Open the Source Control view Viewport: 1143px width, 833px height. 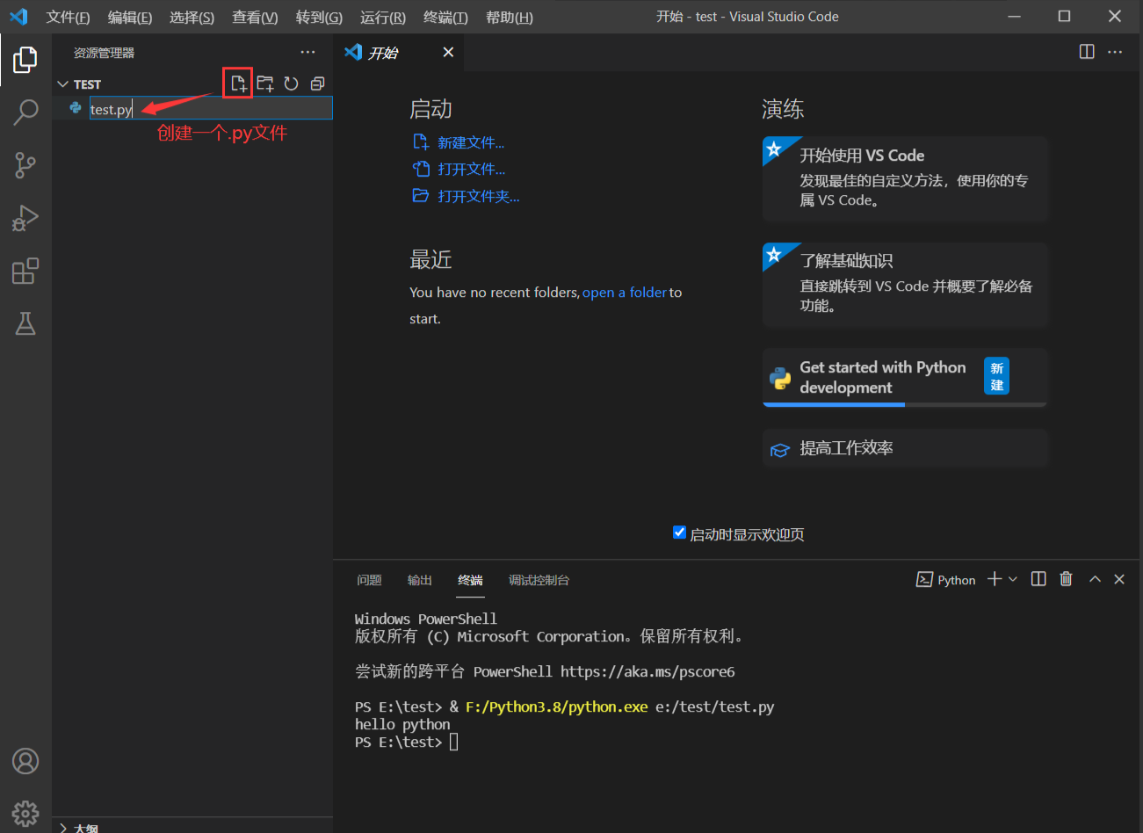25,165
